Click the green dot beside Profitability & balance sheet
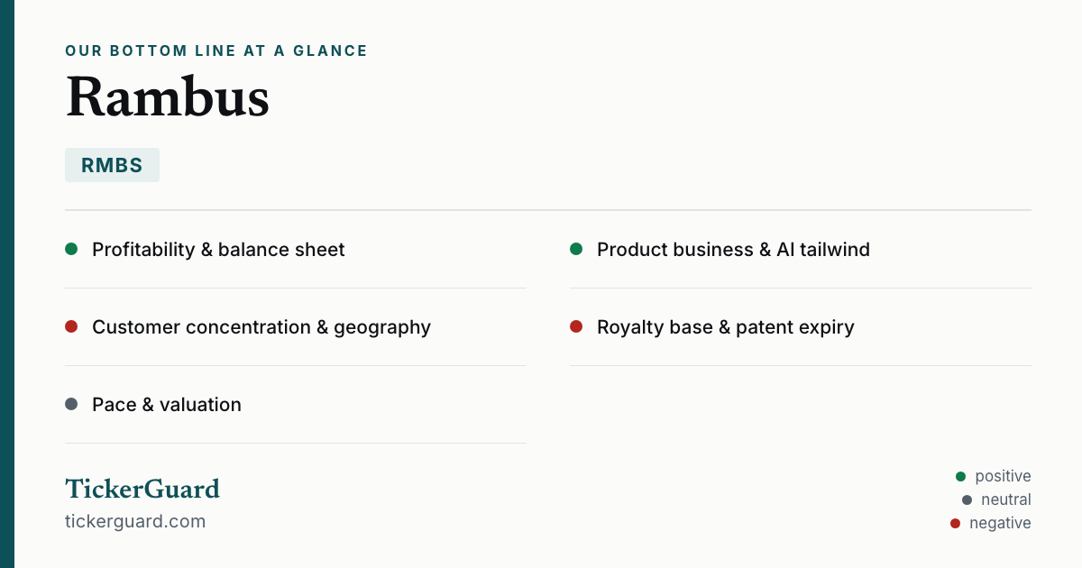 coord(71,249)
